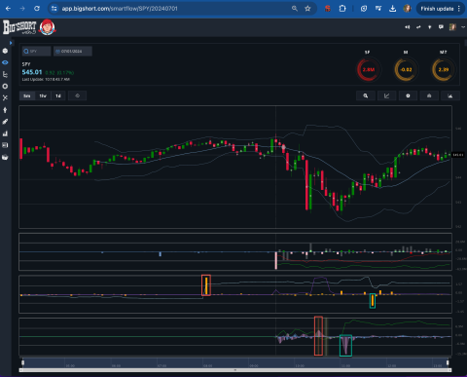Click the right handle of time range slider

click(x=448, y=362)
